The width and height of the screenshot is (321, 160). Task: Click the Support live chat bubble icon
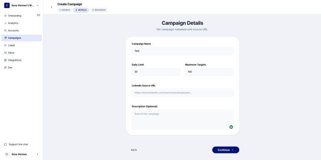[x=6, y=144]
